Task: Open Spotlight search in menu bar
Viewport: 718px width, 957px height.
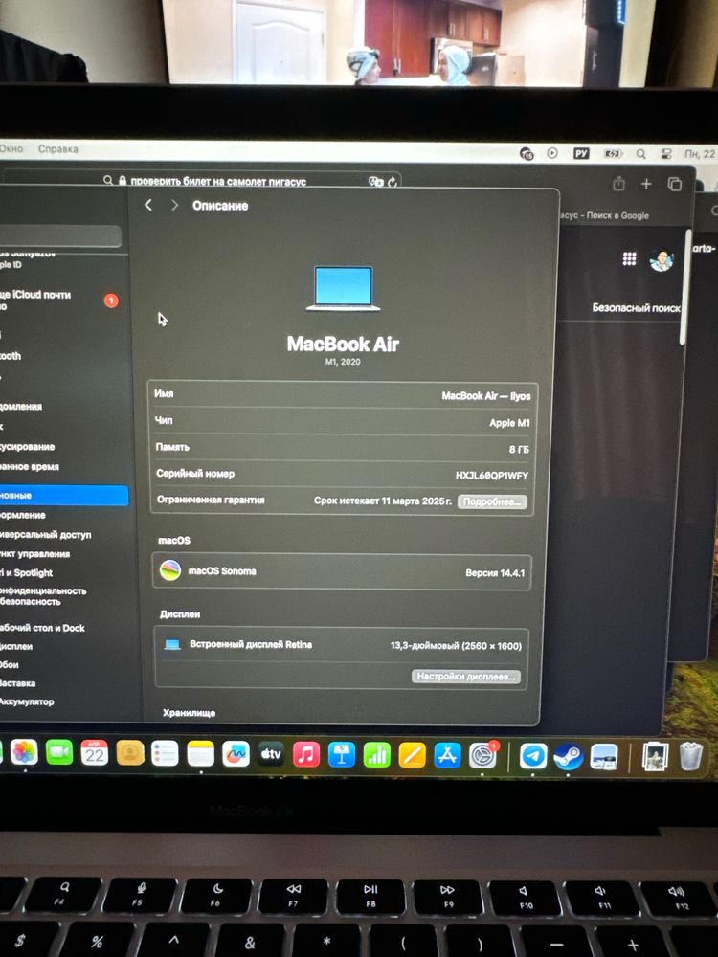Action: pyautogui.click(x=640, y=154)
